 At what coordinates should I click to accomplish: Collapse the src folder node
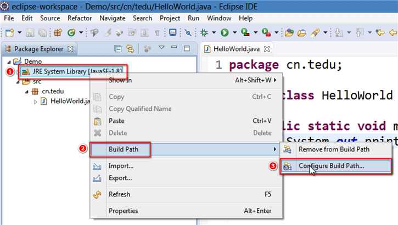pos(18,82)
